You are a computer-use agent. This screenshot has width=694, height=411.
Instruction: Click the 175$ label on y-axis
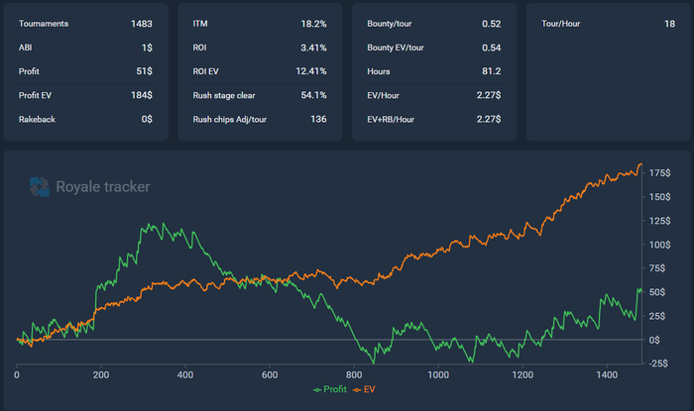point(659,172)
